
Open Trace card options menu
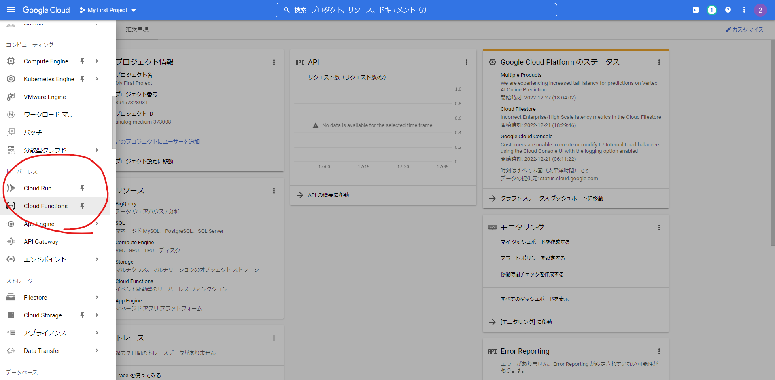click(x=274, y=338)
